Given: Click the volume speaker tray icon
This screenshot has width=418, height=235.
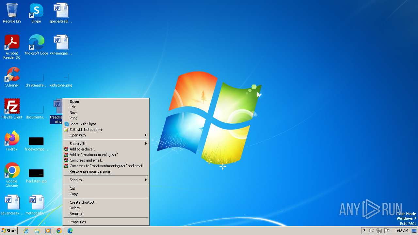Looking at the screenshot, I should [x=371, y=231].
